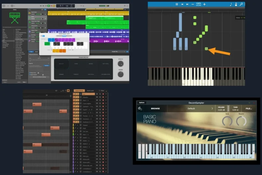This screenshot has height=175, width=262.
Task: Click the TUNE 0.00 st field in DecentSampler
Action: click(x=235, y=109)
